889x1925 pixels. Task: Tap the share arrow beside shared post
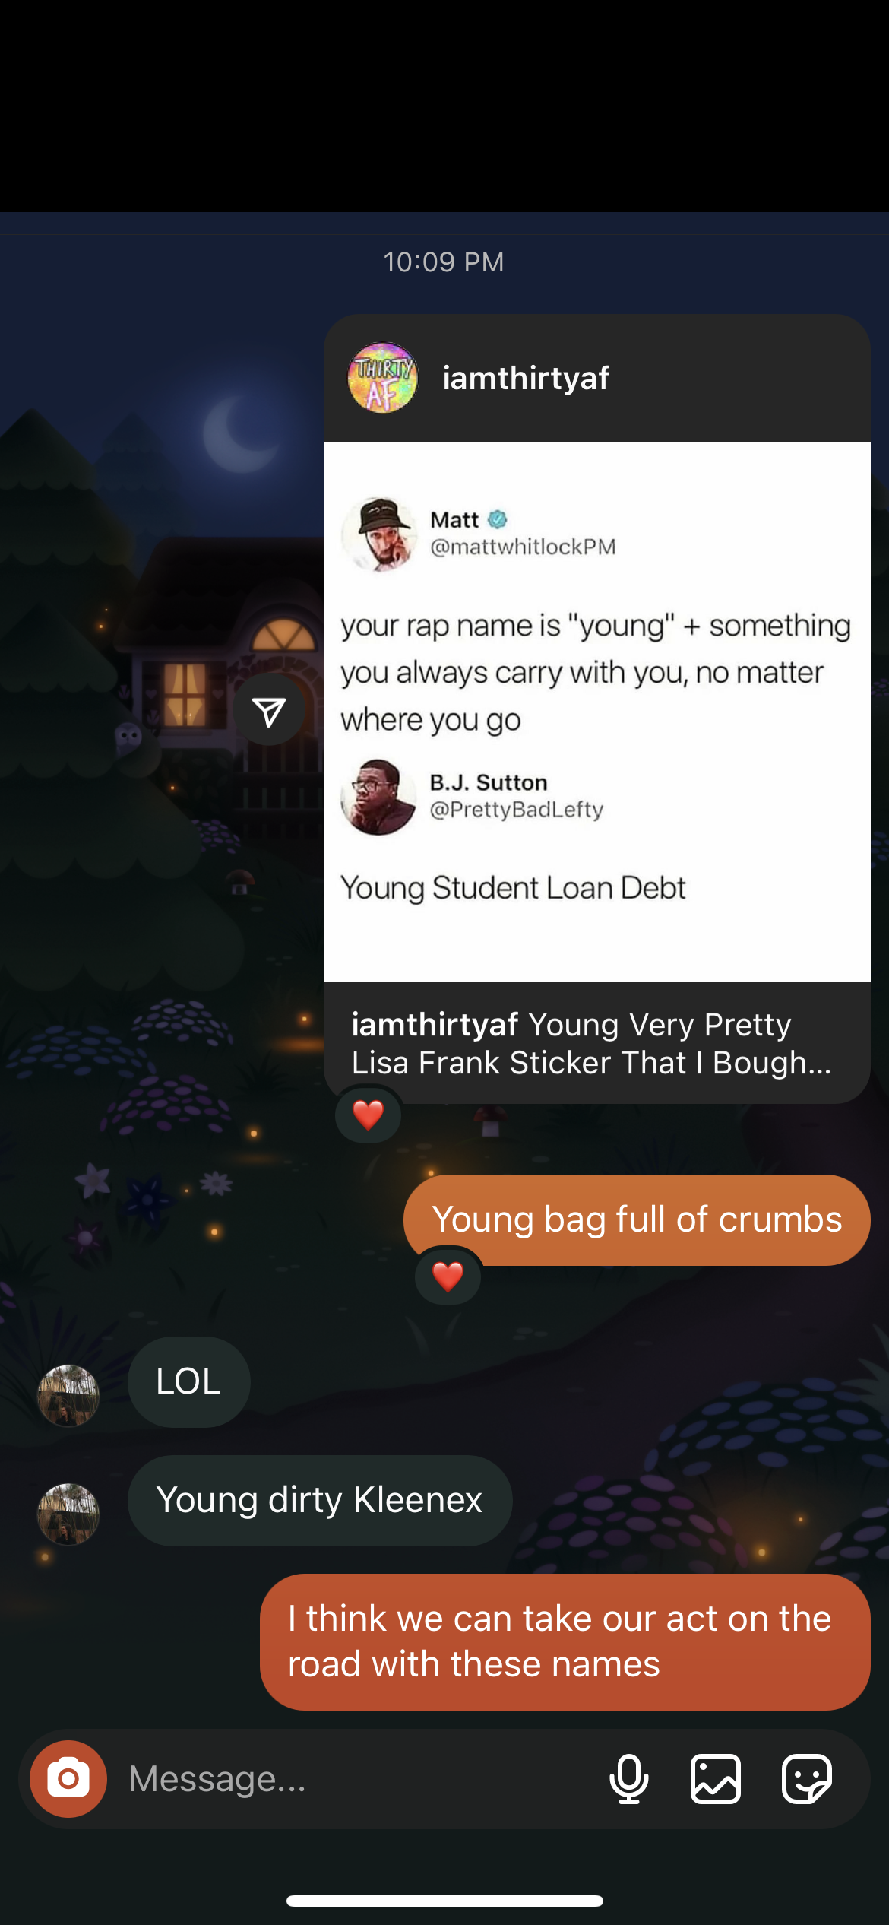click(269, 709)
